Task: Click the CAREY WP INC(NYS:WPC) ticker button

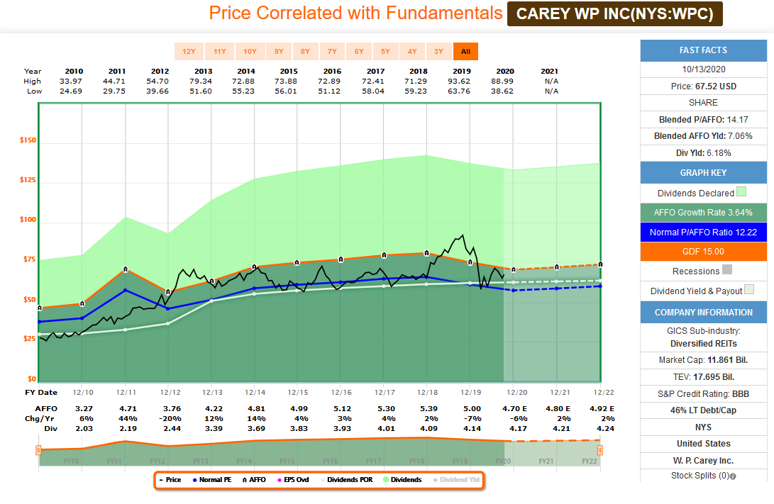Action: point(614,13)
